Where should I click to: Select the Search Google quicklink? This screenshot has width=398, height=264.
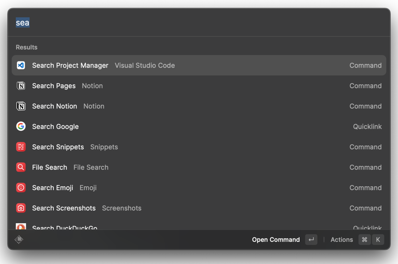[199, 127]
